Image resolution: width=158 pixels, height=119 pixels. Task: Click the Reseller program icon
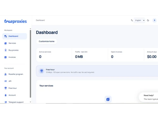point(6,74)
